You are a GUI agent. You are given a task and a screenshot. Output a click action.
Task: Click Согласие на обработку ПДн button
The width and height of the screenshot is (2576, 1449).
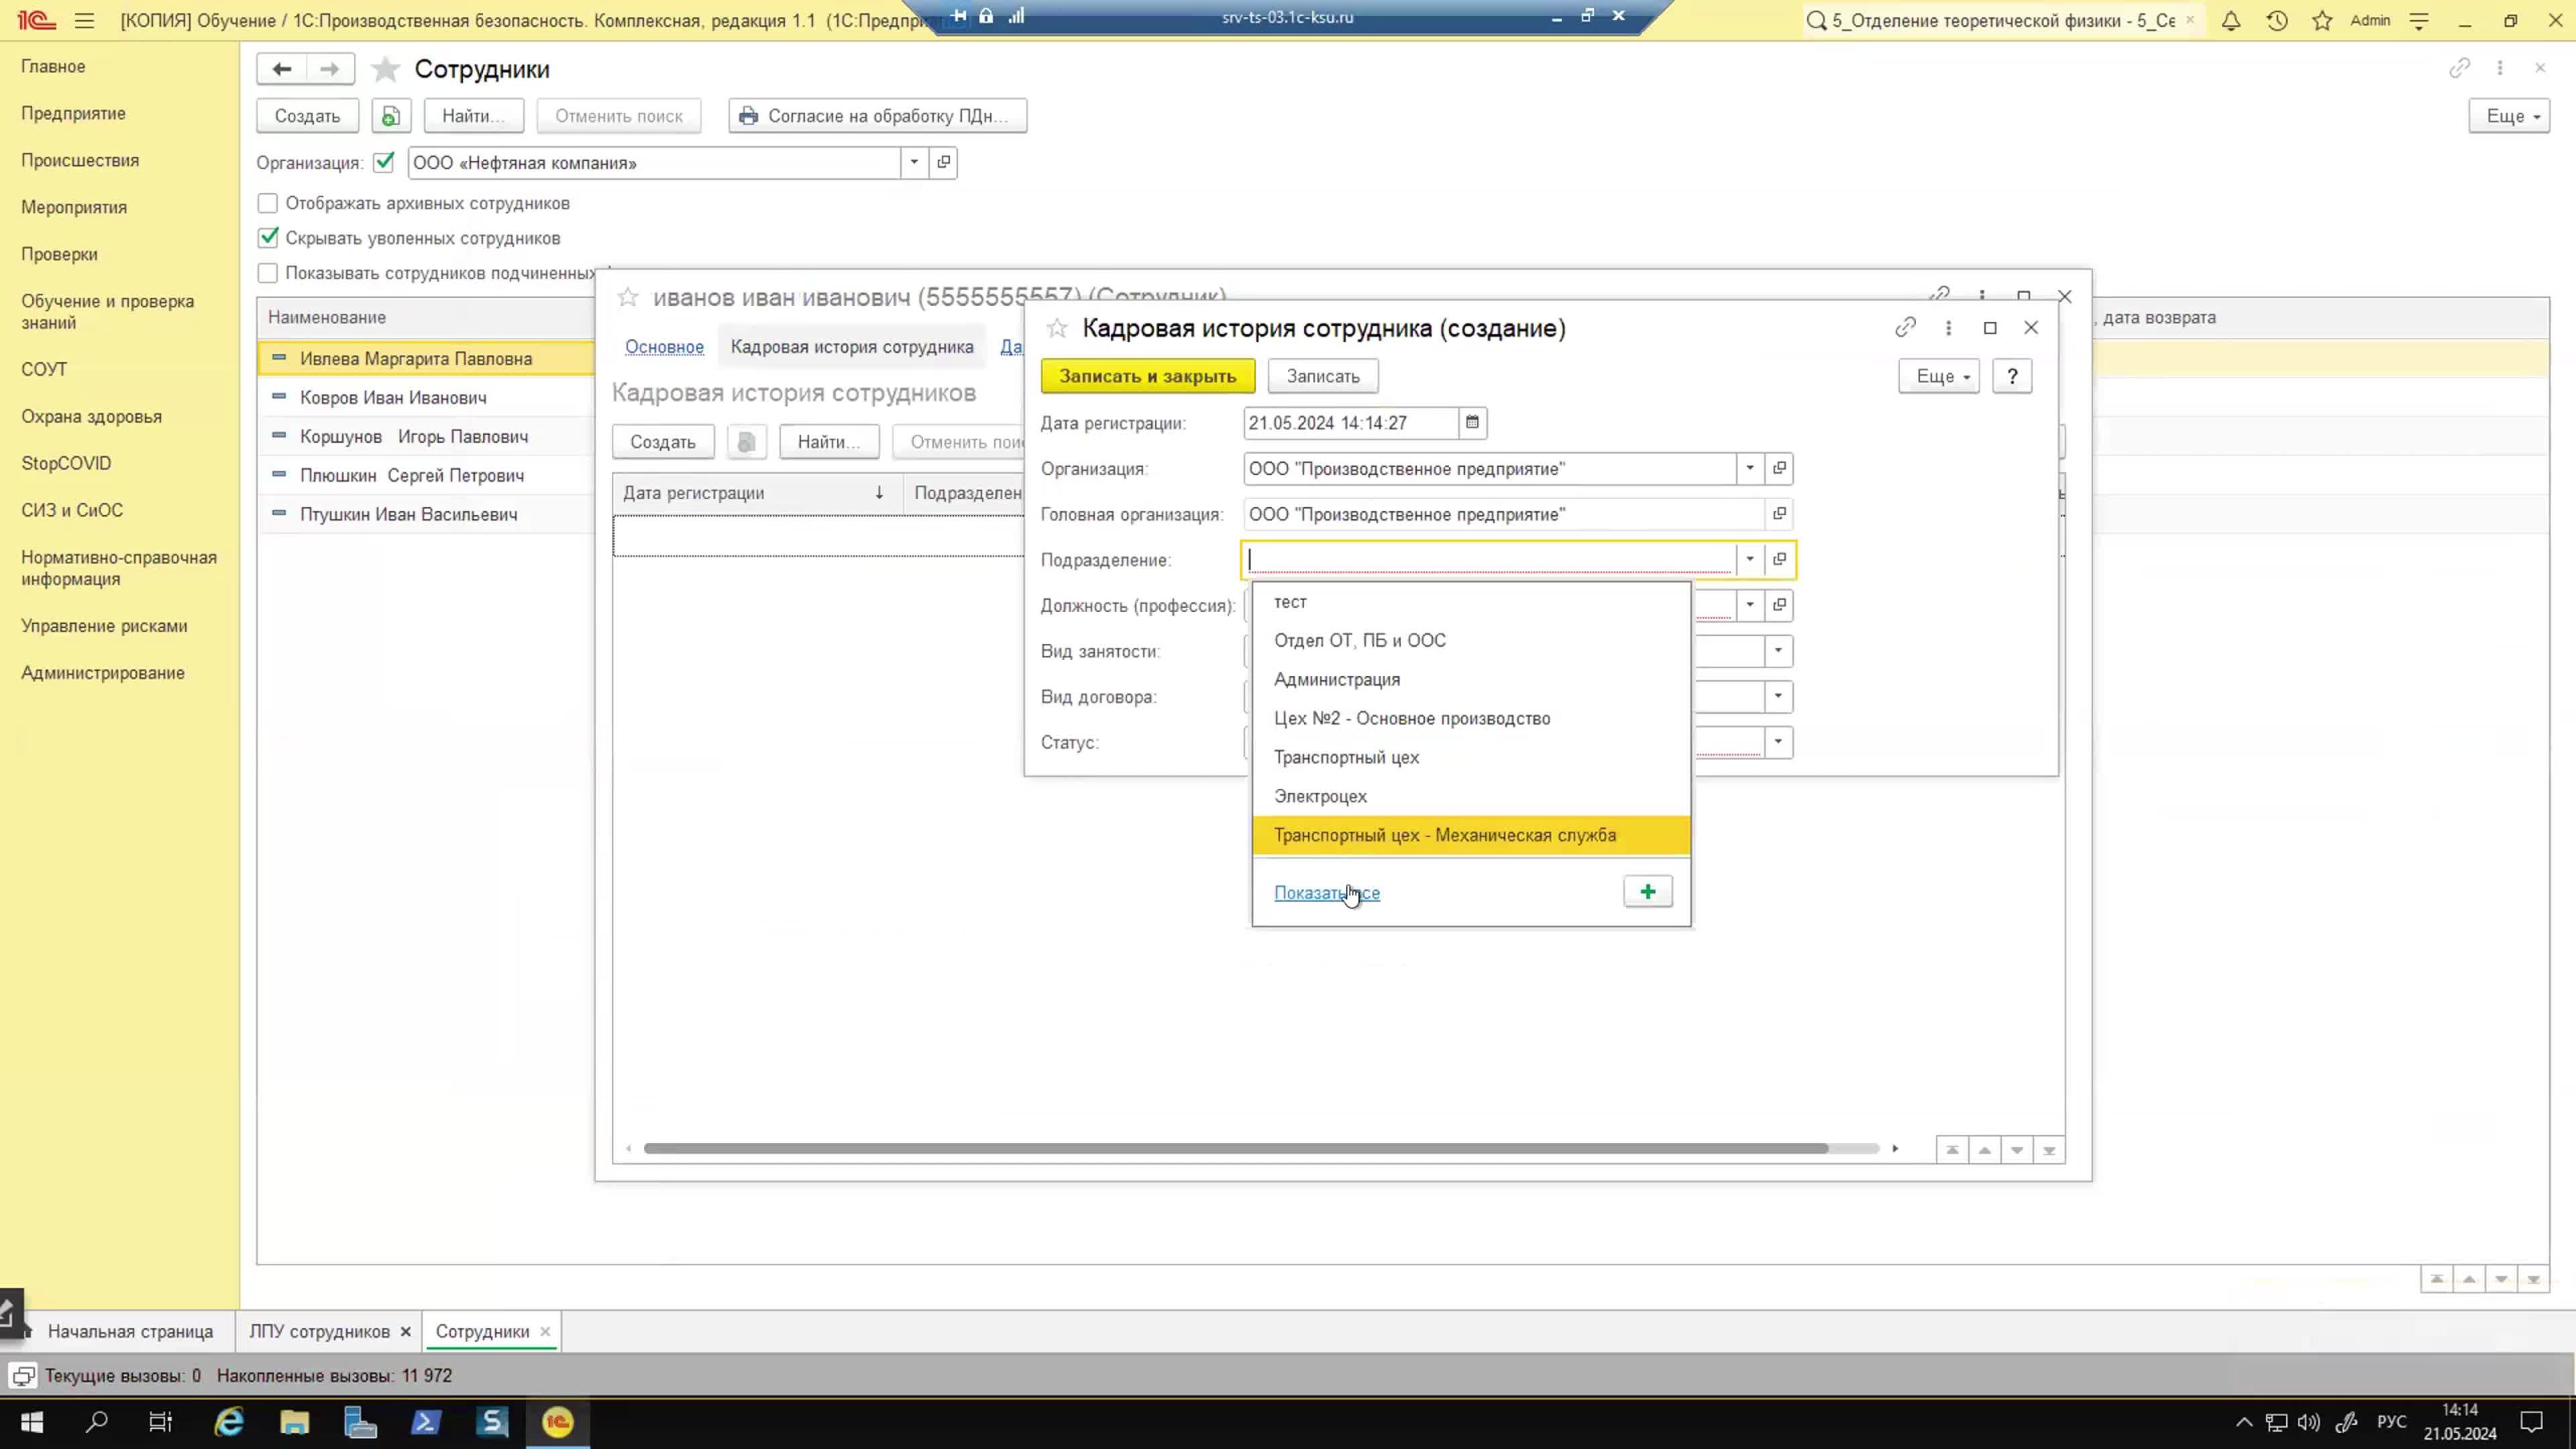pyautogui.click(x=878, y=116)
